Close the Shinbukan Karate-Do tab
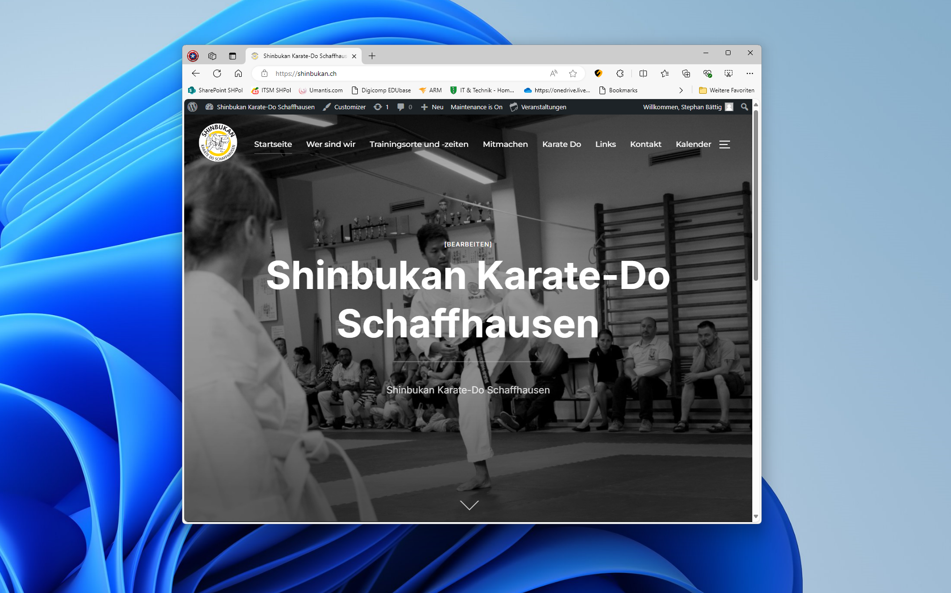 (354, 56)
